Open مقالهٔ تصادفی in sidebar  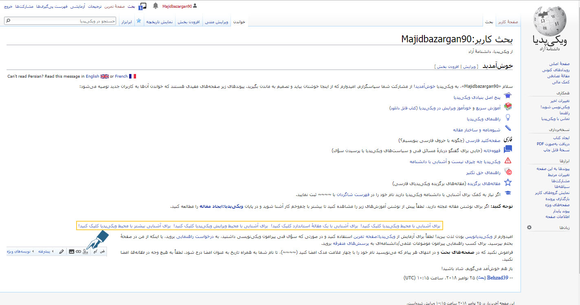coord(559,76)
